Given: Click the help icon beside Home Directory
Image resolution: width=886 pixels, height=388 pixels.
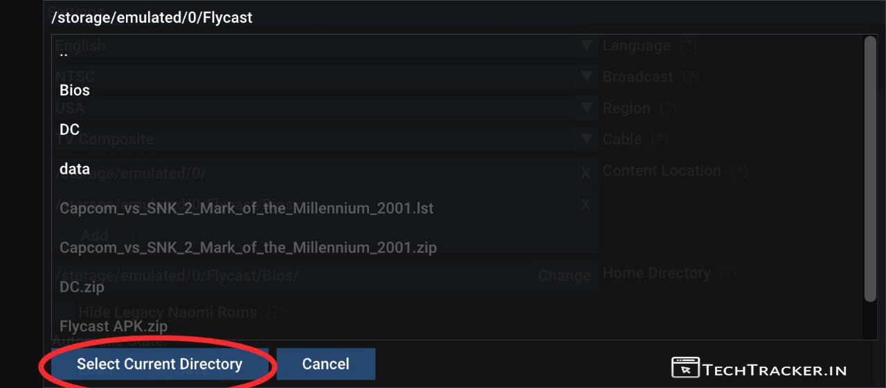Looking at the screenshot, I should [x=727, y=273].
